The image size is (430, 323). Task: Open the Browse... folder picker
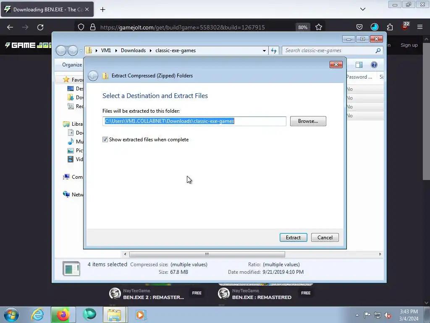(308, 121)
